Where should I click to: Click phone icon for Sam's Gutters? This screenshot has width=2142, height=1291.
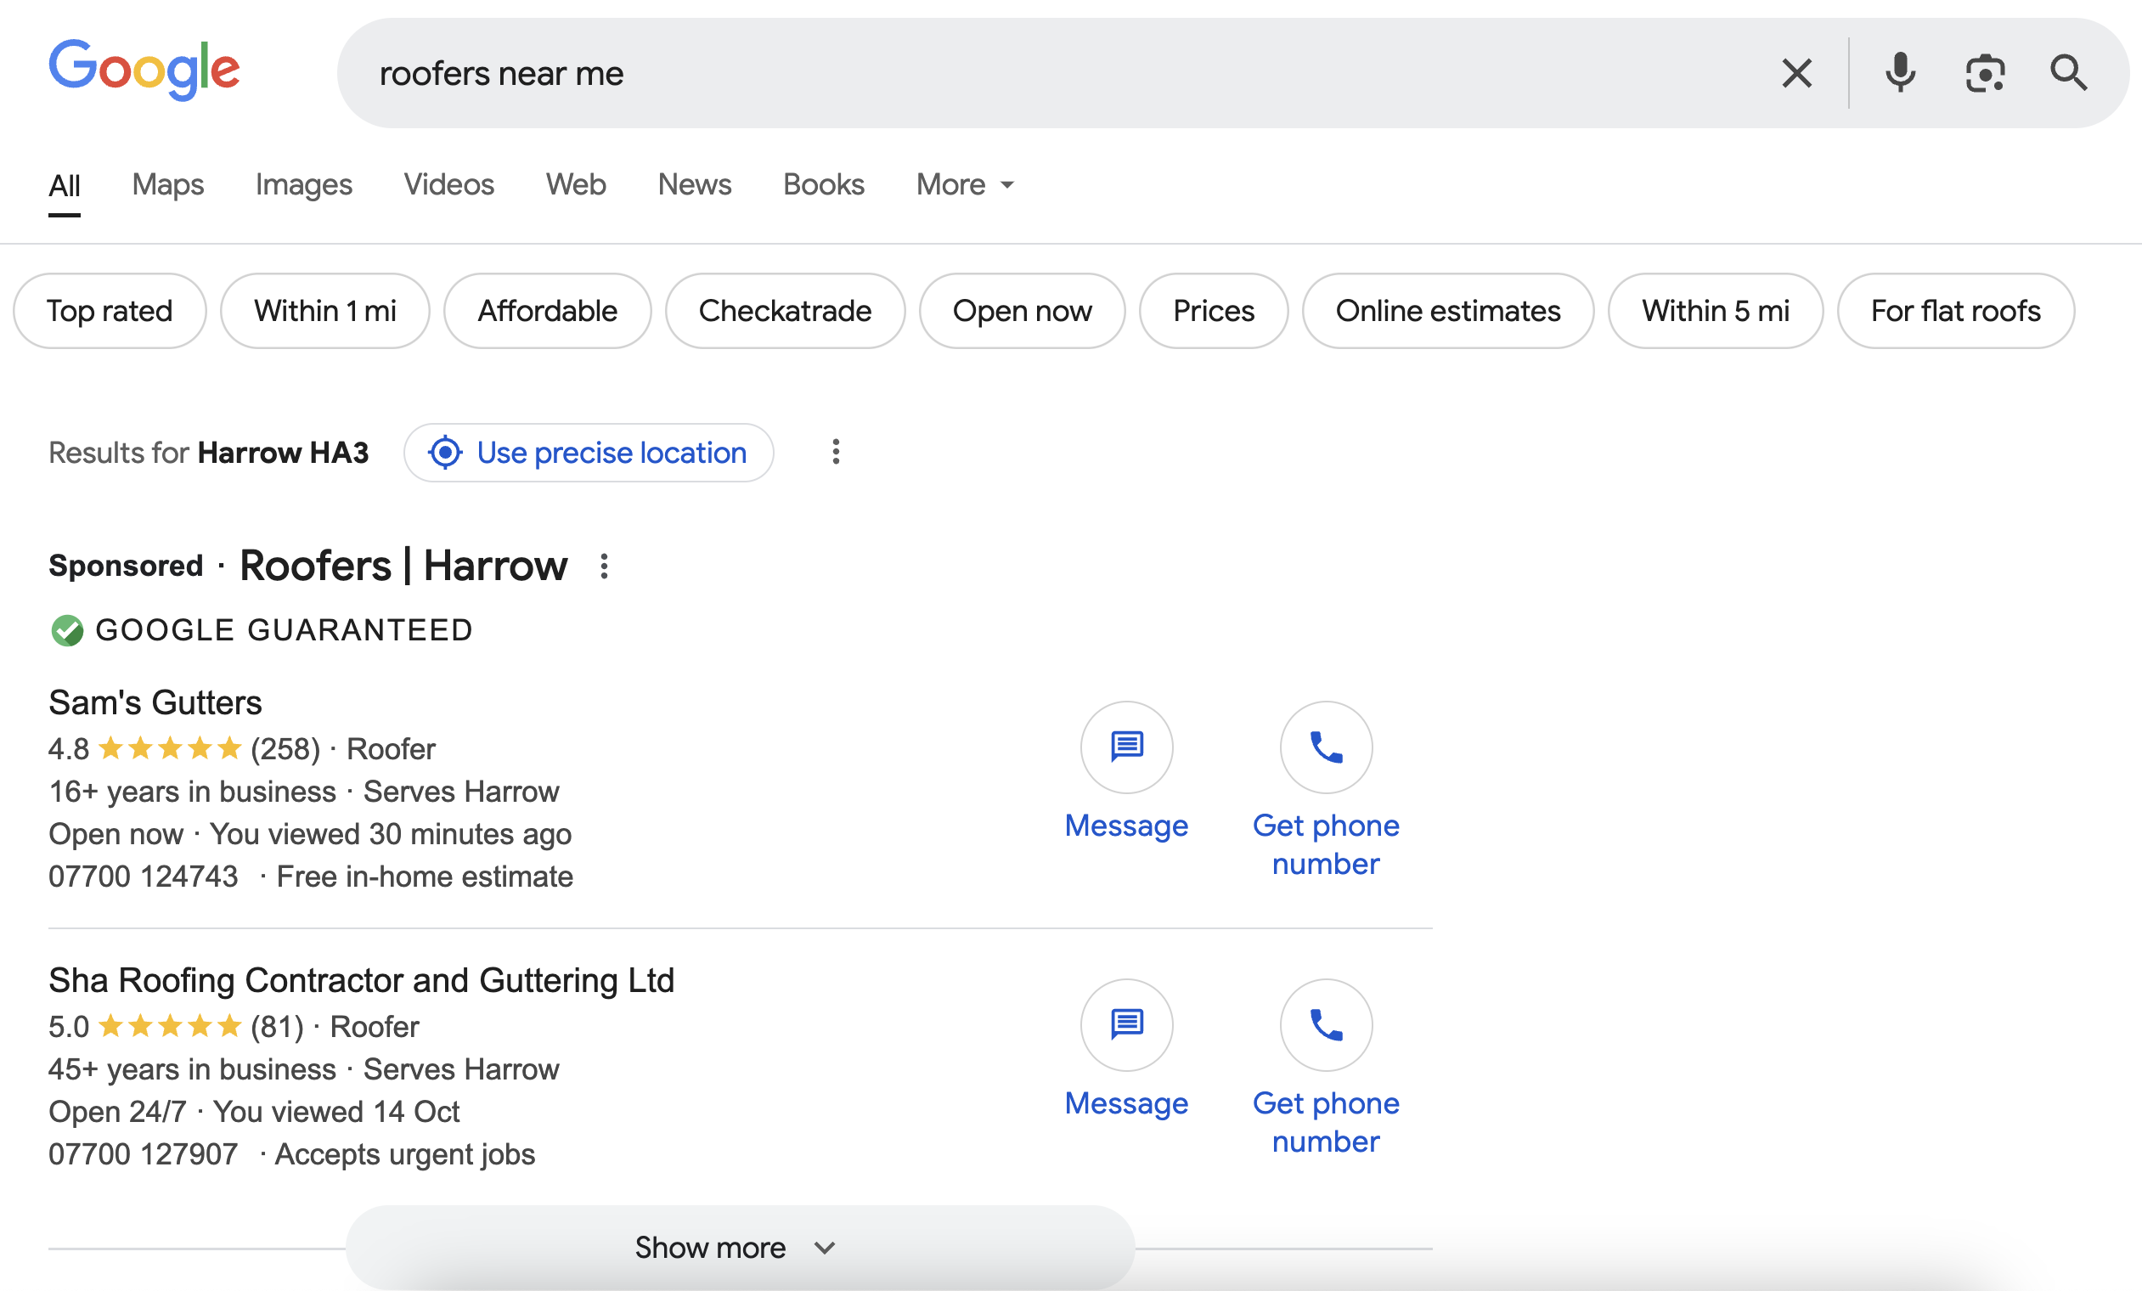1326,747
